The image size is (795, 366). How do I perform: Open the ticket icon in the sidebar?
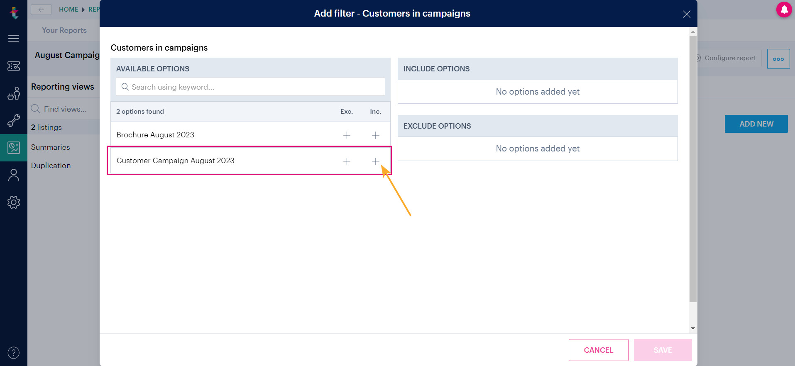(x=14, y=66)
